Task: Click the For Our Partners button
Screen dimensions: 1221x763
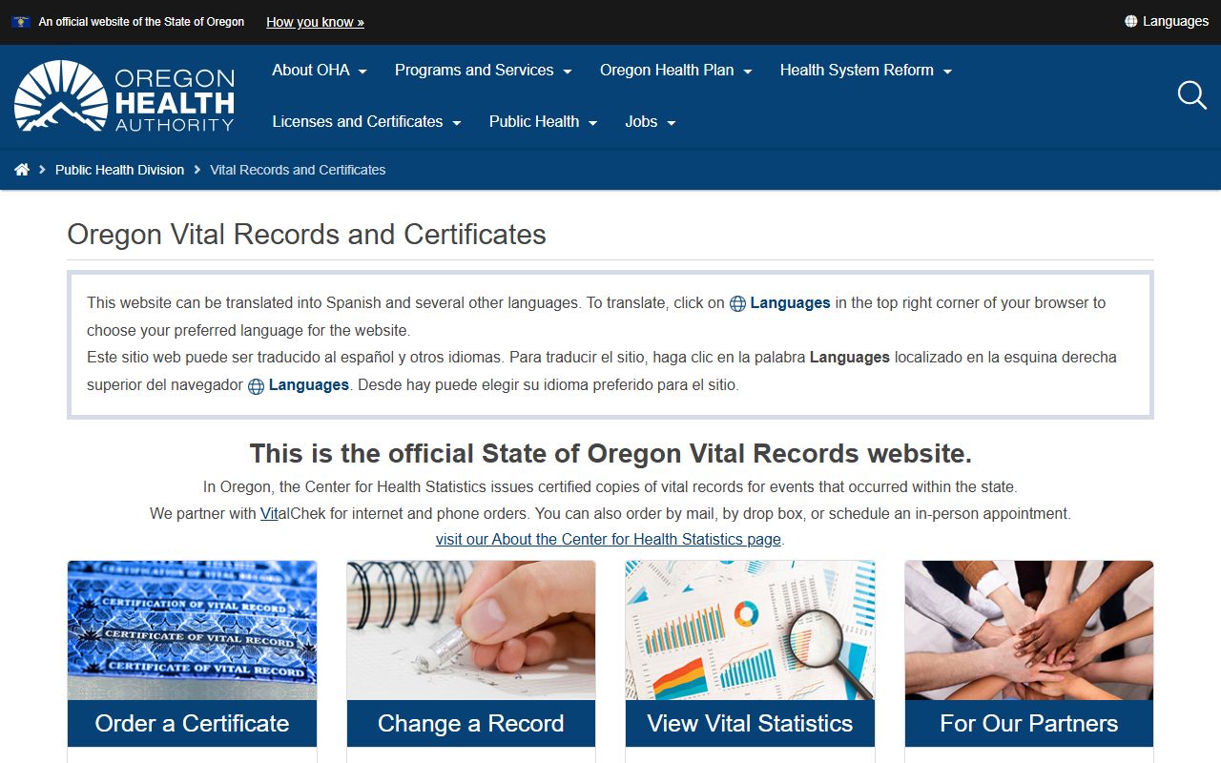Action: (1029, 723)
